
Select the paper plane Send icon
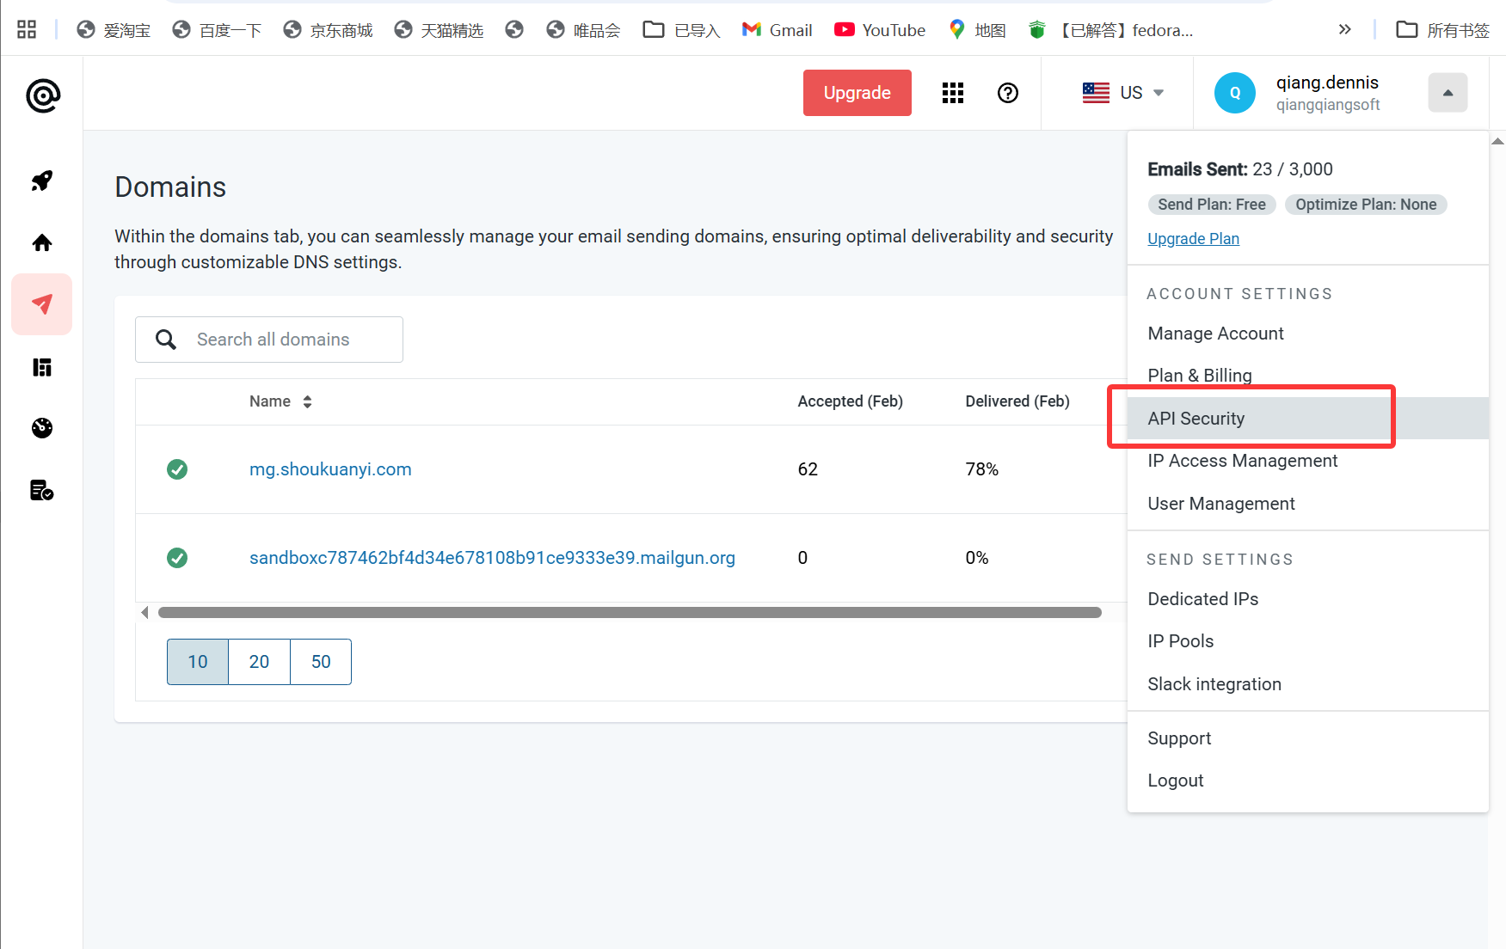point(42,304)
